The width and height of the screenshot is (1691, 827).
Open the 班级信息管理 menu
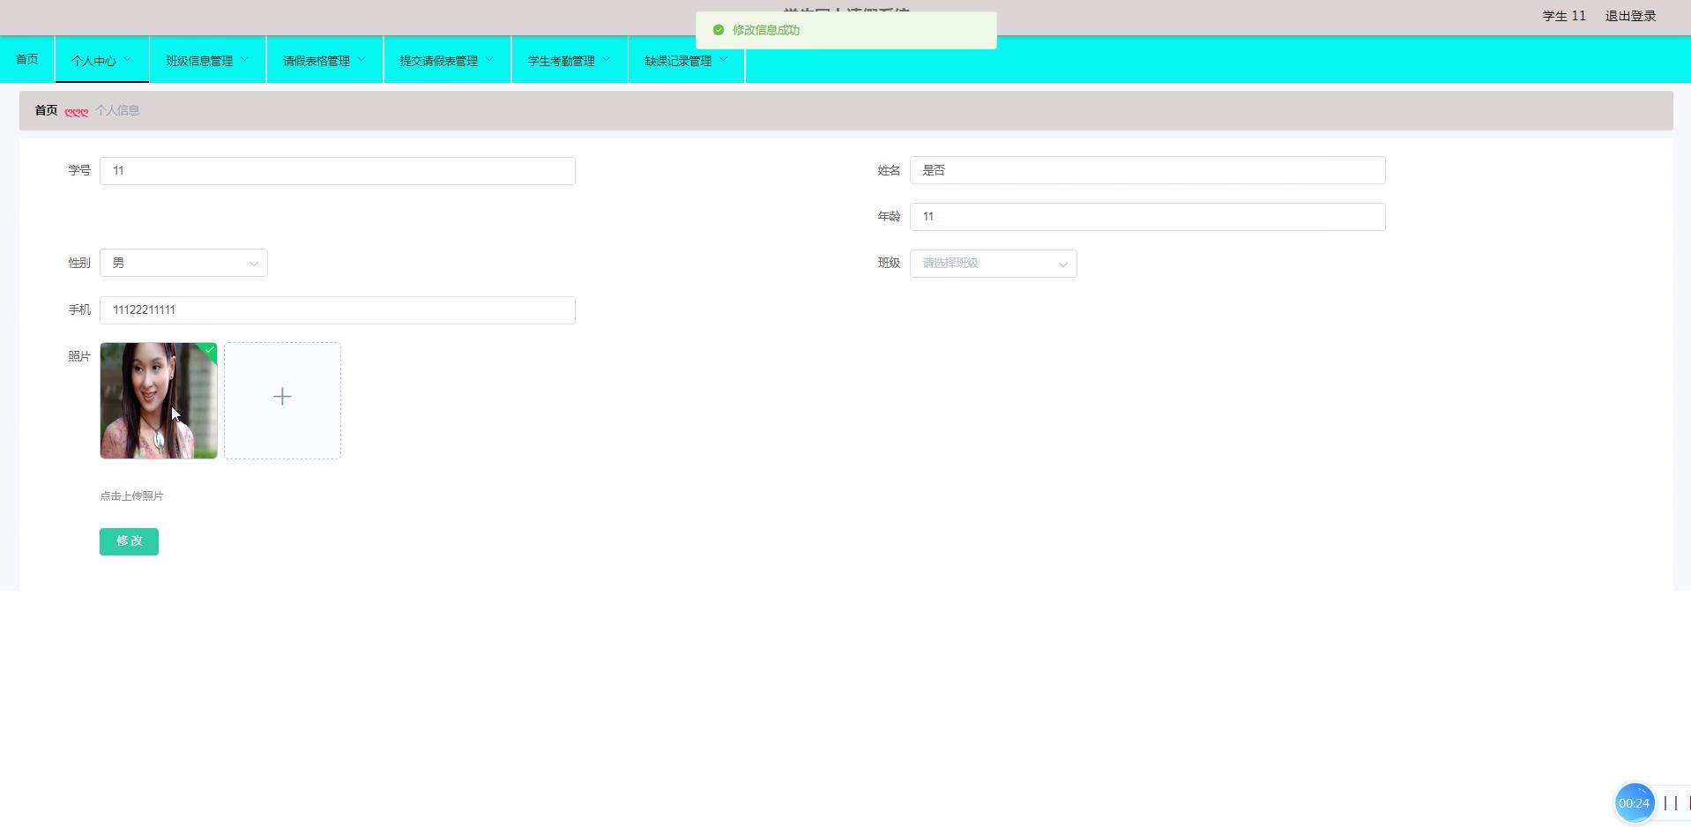(207, 60)
